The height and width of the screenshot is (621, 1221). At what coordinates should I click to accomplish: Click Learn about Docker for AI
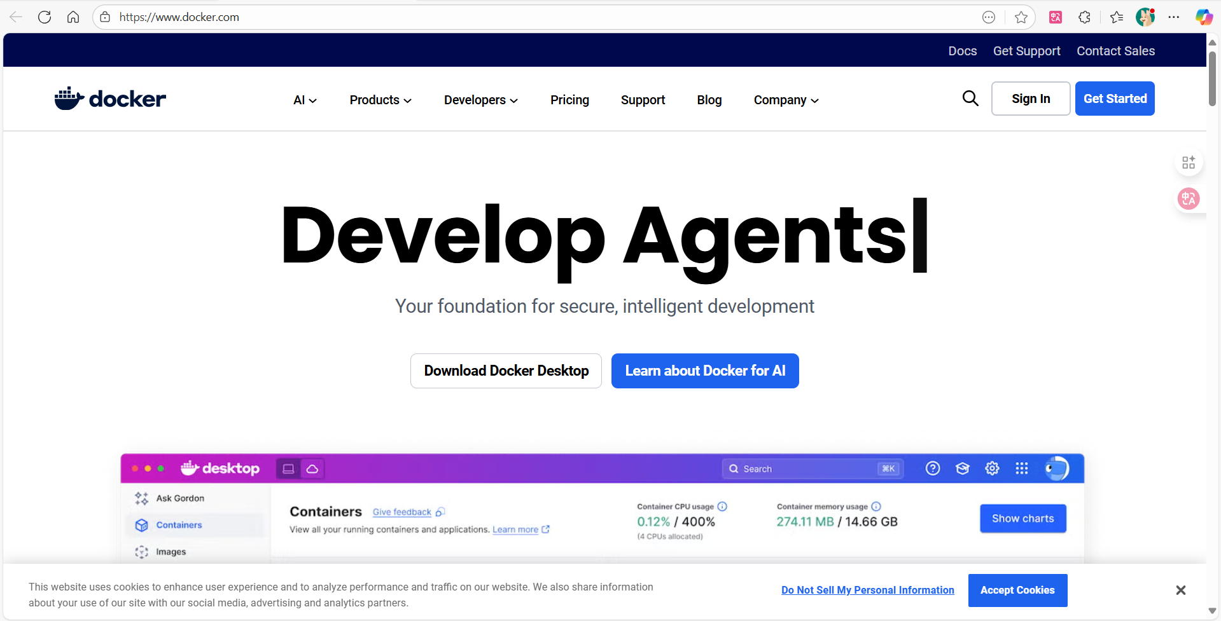point(705,371)
